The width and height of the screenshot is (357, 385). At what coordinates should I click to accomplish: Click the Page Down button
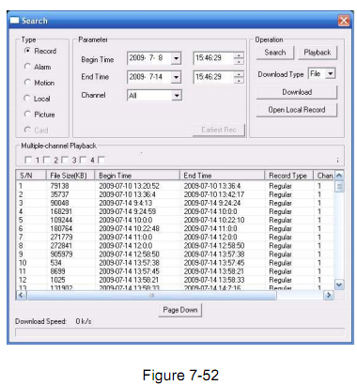click(x=180, y=310)
